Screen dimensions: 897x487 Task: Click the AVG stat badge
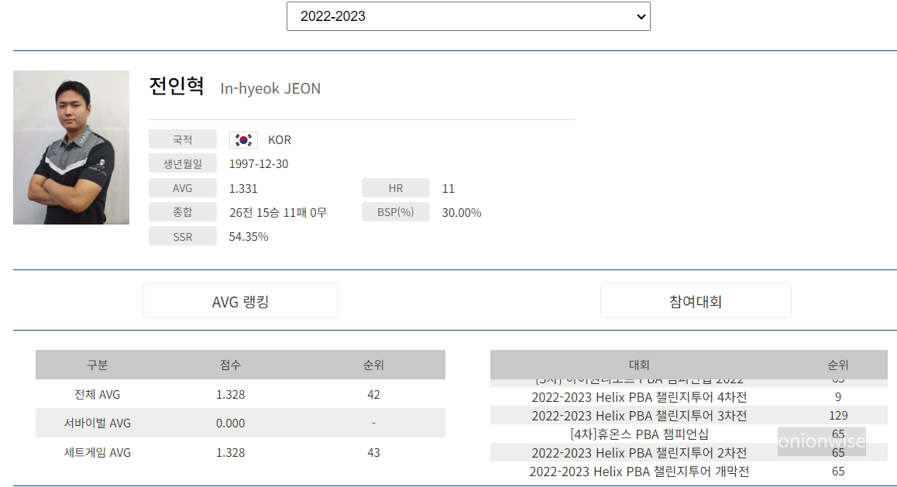183,187
